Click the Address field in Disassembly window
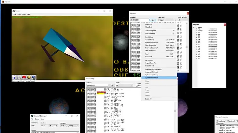Image resolution: width=238 pixels, height=133 pixels. coord(97,85)
